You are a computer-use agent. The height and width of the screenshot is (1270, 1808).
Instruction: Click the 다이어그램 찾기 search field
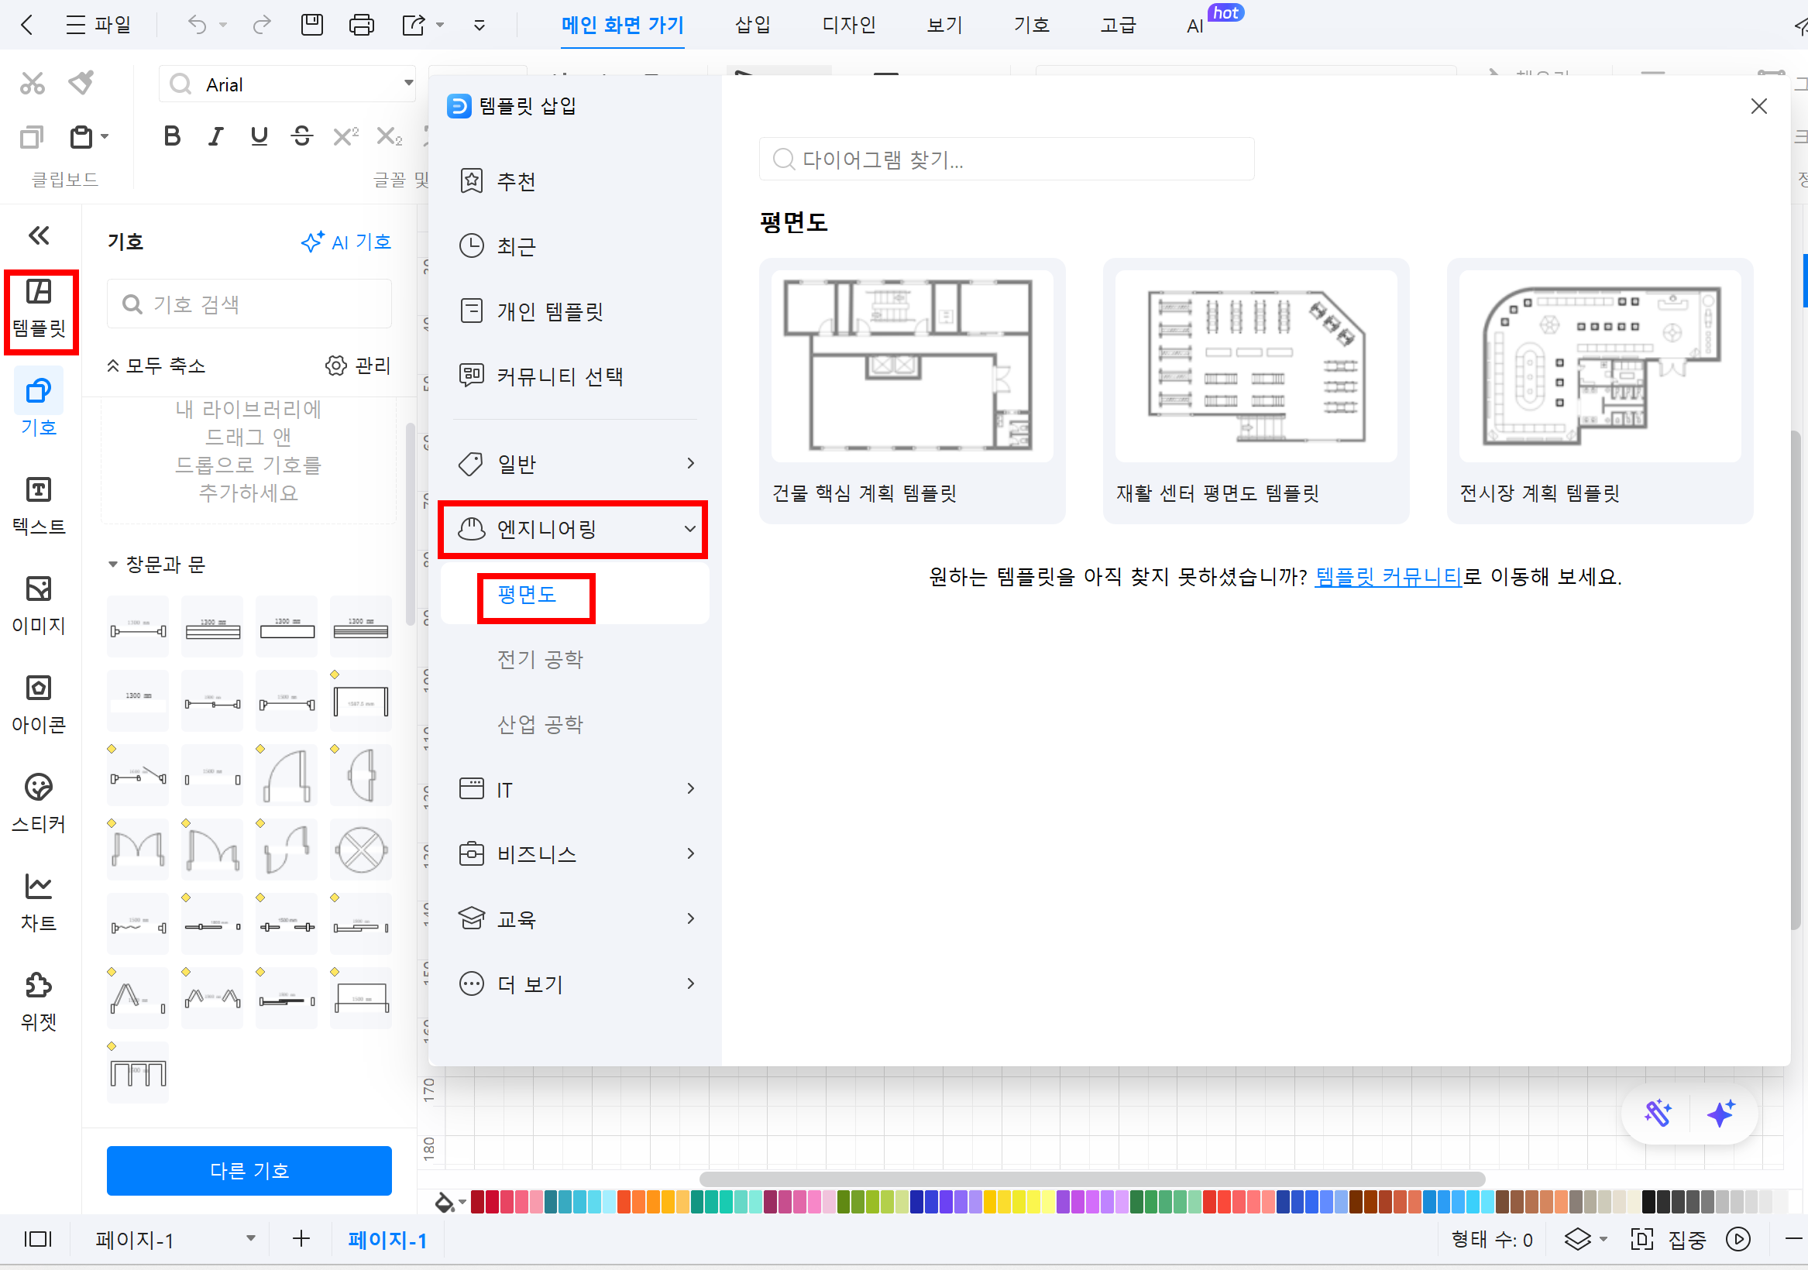(x=1006, y=159)
